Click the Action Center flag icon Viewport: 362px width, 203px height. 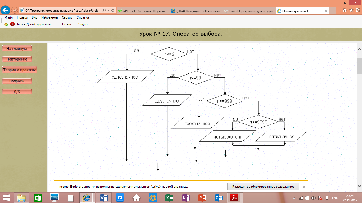click(320, 198)
